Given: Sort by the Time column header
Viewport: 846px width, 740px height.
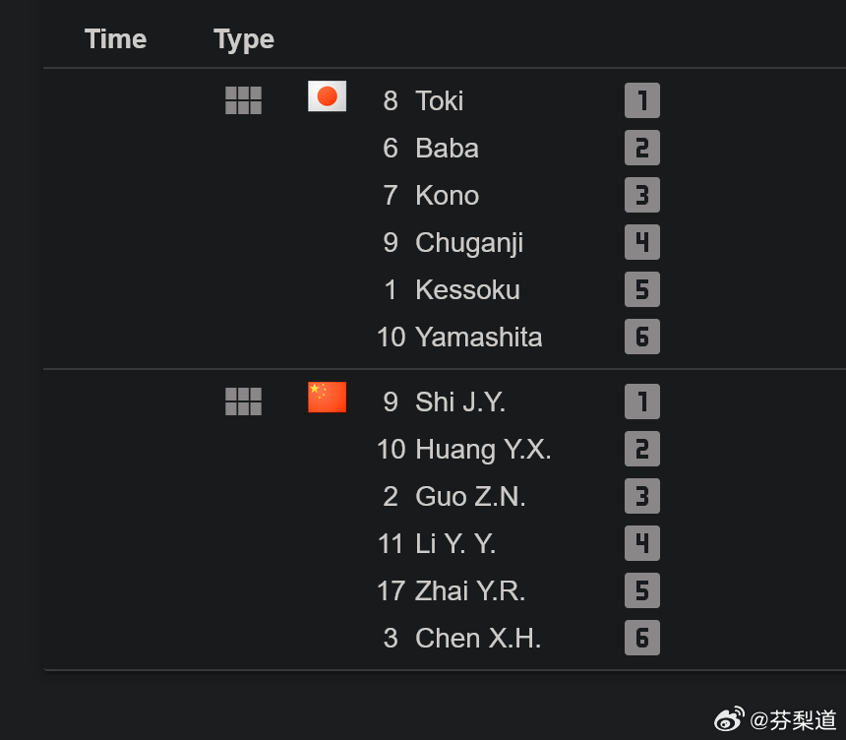Looking at the screenshot, I should tap(115, 38).
